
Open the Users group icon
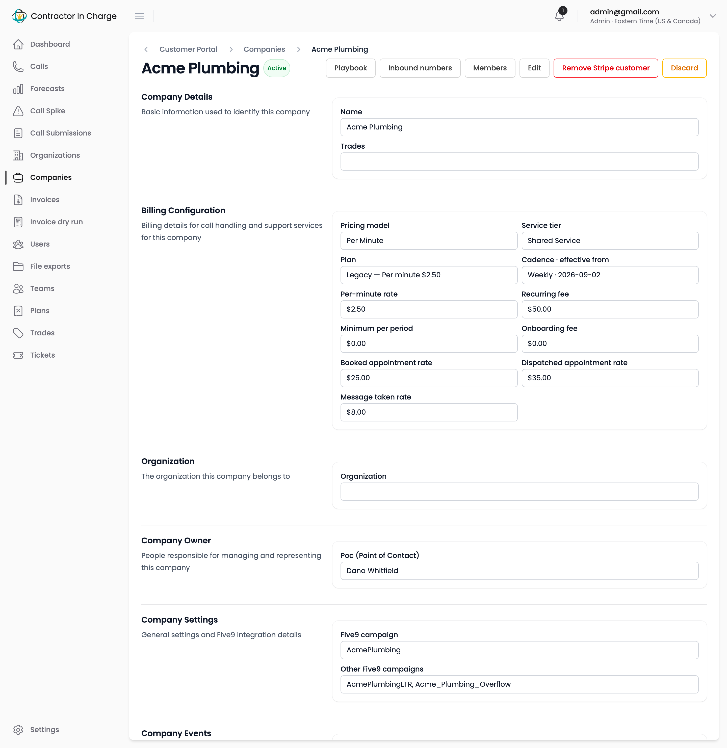[18, 244]
